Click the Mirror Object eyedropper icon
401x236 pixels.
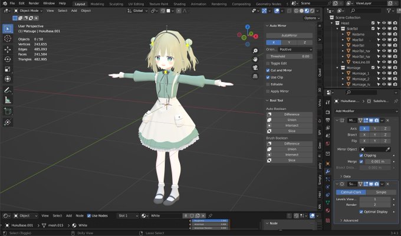(x=388, y=149)
